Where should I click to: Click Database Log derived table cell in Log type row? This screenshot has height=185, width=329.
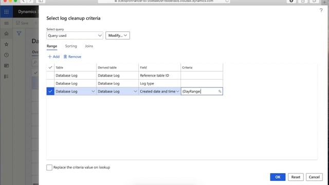pyautogui.click(x=118, y=83)
